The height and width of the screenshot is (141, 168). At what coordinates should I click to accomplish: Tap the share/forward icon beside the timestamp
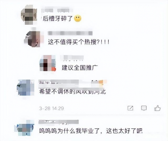pyautogui.click(x=130, y=108)
